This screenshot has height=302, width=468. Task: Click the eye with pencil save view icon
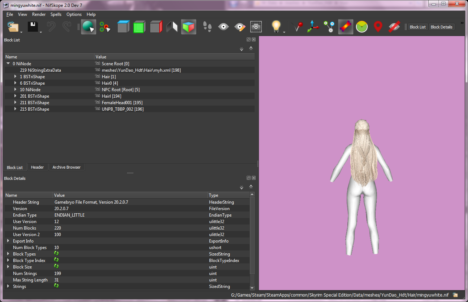[x=240, y=27]
